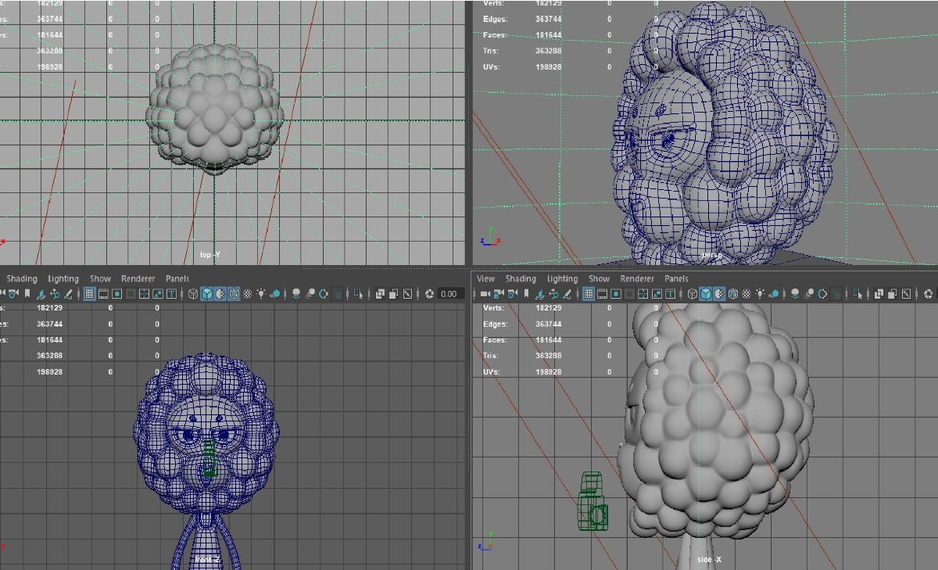The image size is (938, 570).
Task: Toggle the grid in the front view panel
Action: (x=89, y=294)
